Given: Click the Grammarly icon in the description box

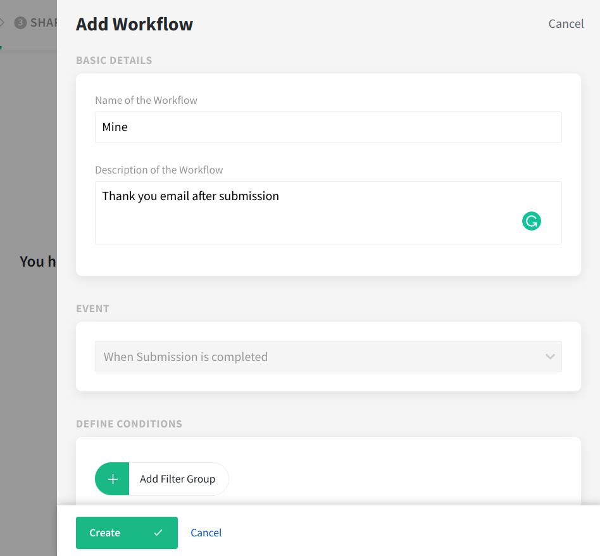Looking at the screenshot, I should [532, 221].
